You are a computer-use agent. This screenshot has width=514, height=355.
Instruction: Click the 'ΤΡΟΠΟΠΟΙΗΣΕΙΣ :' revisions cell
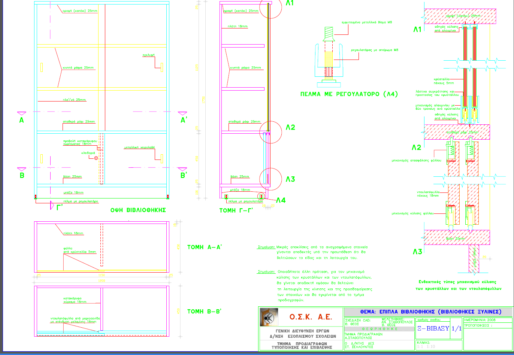[x=478, y=325]
